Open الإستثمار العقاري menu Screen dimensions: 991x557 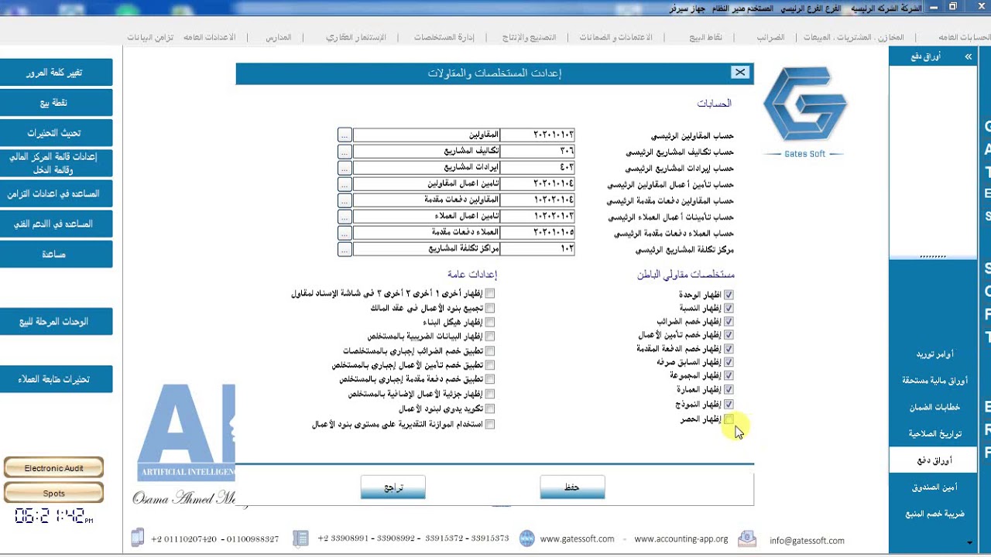click(x=356, y=37)
